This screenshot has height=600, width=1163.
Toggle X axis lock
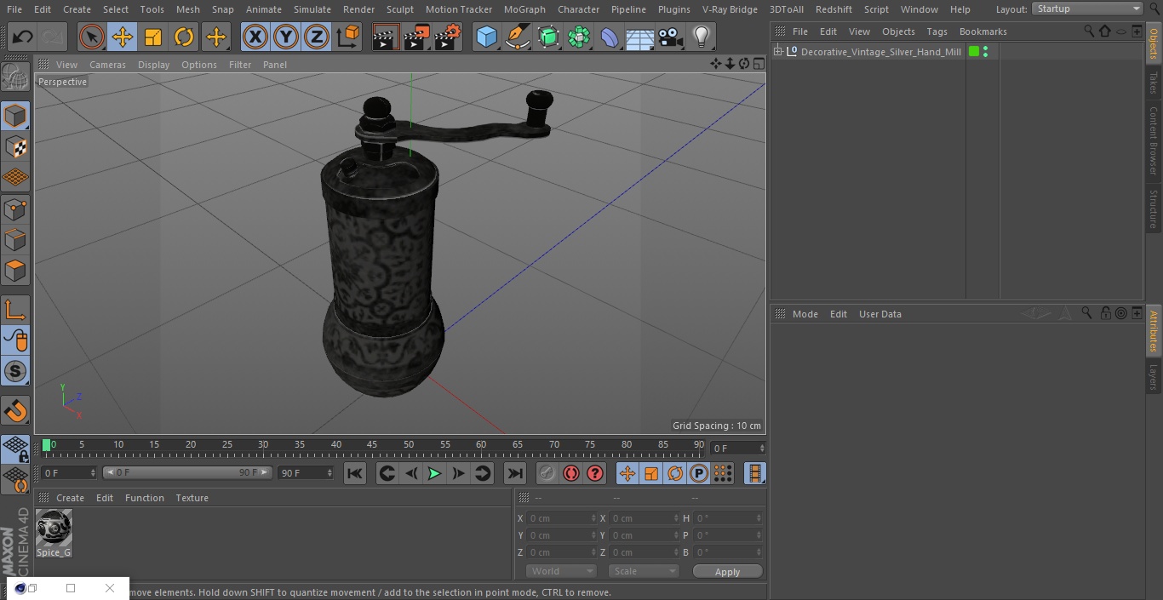pyautogui.click(x=255, y=37)
